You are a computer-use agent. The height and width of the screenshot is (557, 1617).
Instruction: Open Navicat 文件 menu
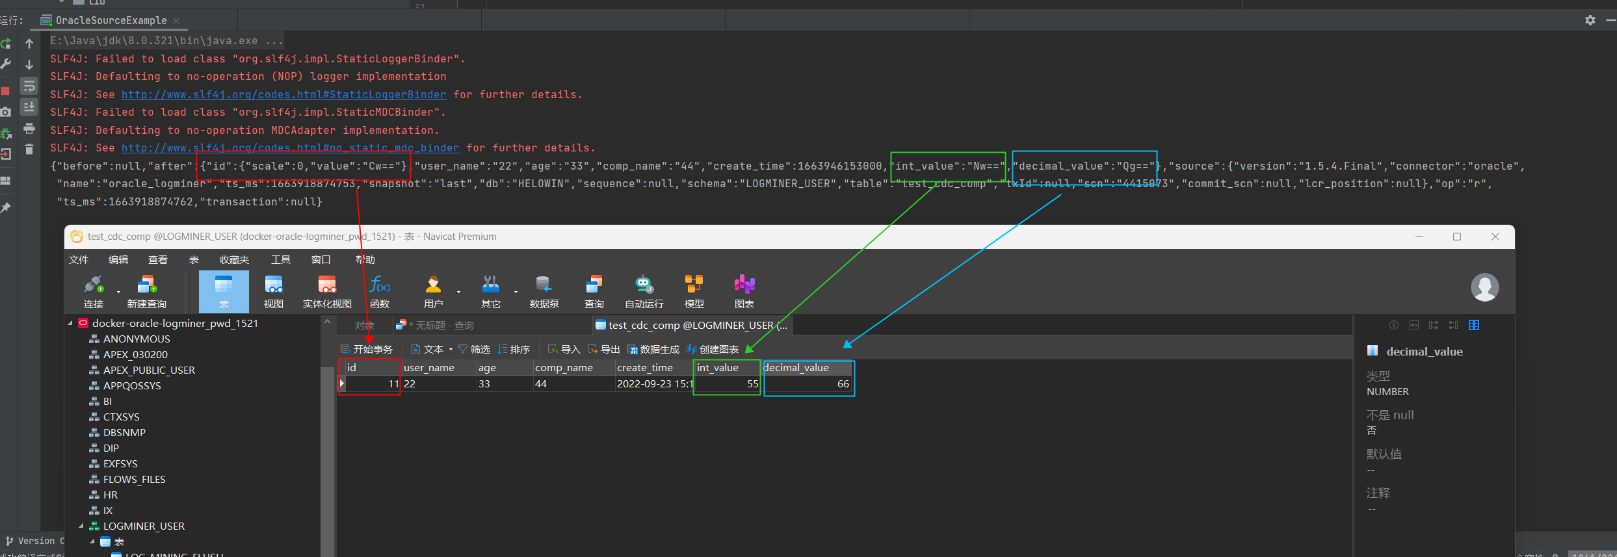(x=79, y=259)
